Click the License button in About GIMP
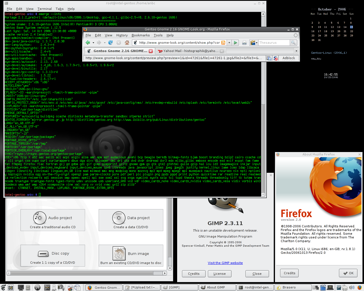364x291 pixels. tap(220, 274)
